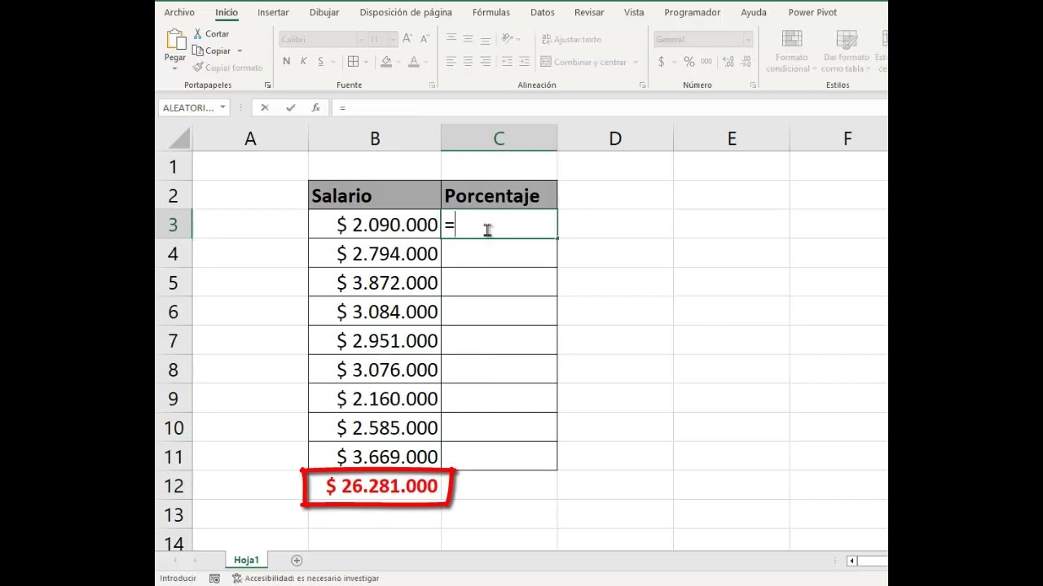Screen dimensions: 1043x586
Task: Open the name box dropdown arrow
Action: coord(222,107)
